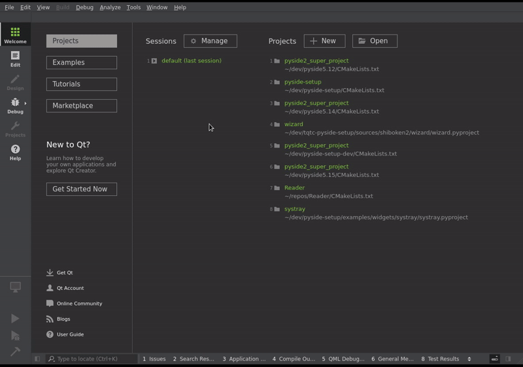This screenshot has height=367, width=523.
Task: Open the User Guide link
Action: [x=65, y=334]
